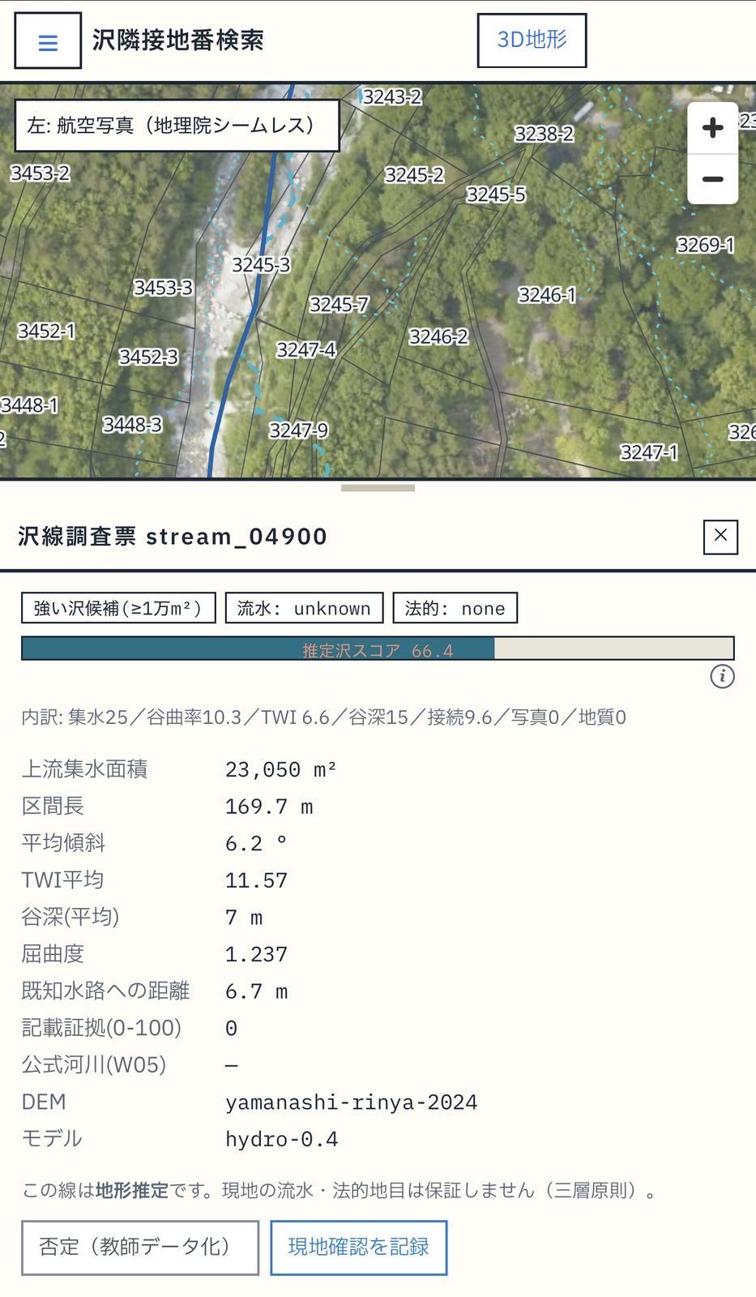The width and height of the screenshot is (756, 1297).
Task: Select parcel label 3452-3 on map
Action: point(148,357)
